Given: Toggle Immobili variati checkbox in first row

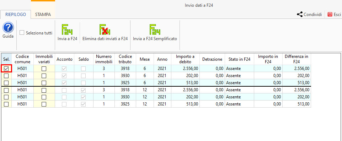Looking at the screenshot, I should 44,69.
